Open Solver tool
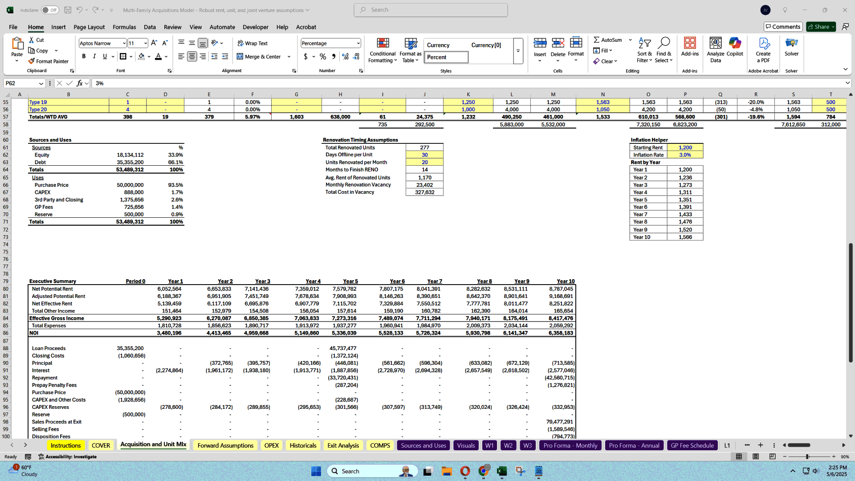 click(791, 46)
